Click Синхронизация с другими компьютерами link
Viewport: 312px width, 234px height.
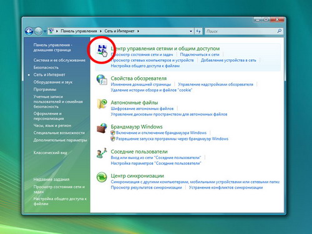click(195, 182)
